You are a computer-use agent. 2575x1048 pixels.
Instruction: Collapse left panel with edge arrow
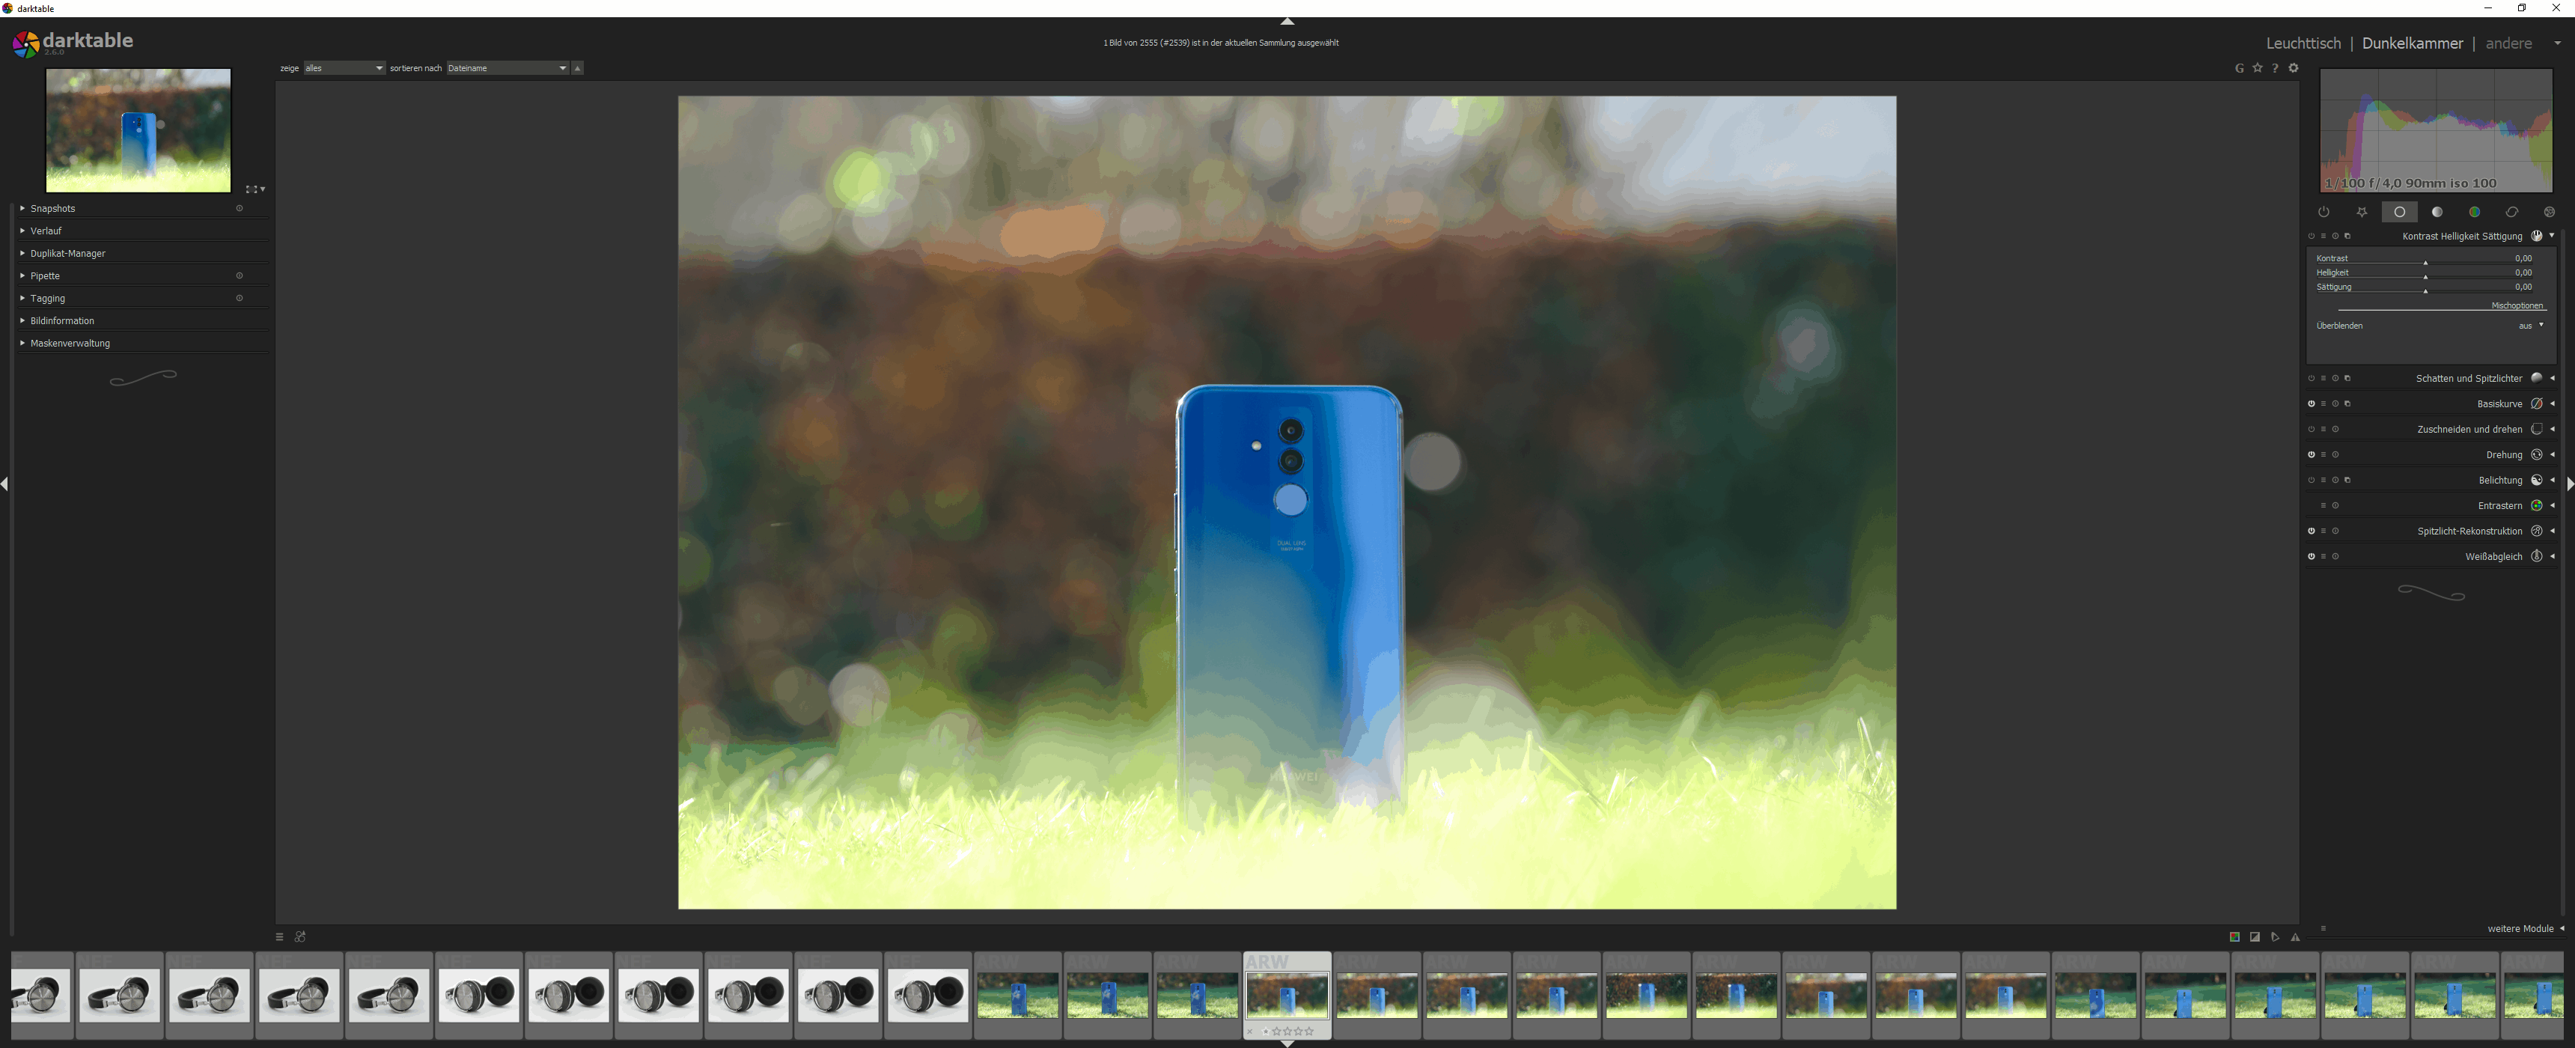tap(5, 484)
